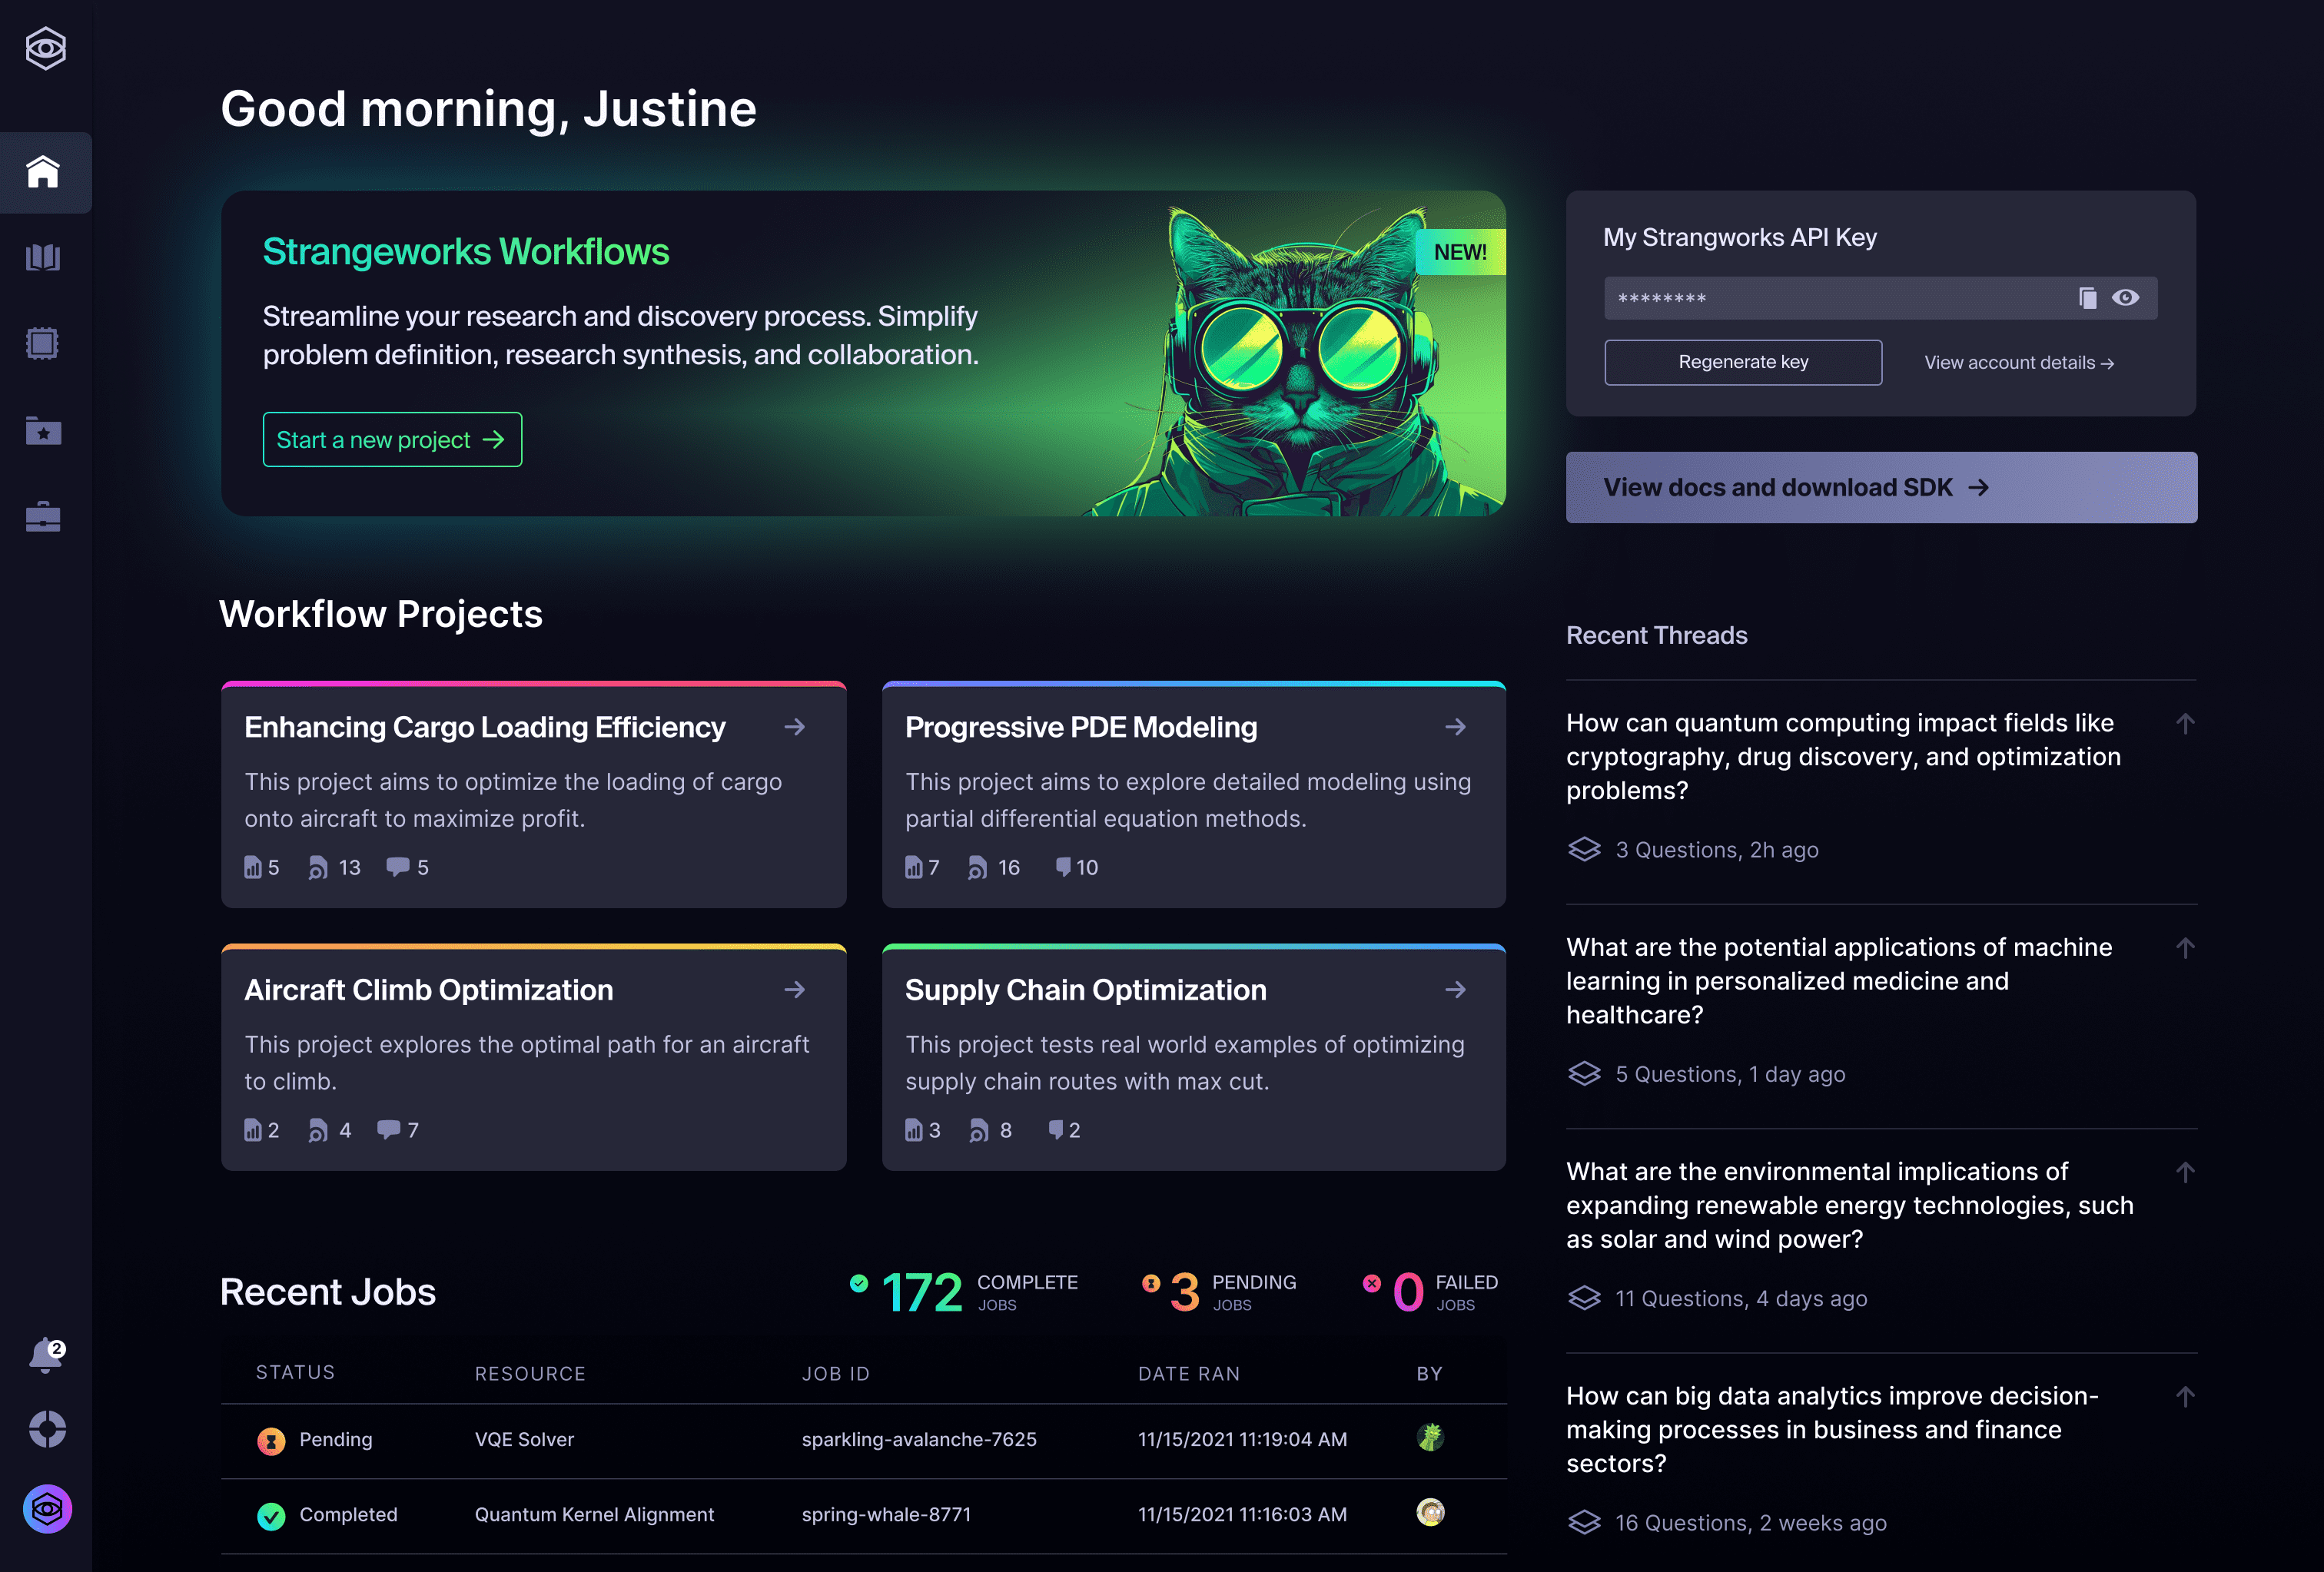Click the API key masked input field
The height and width of the screenshot is (1572, 2324).
tap(1880, 298)
